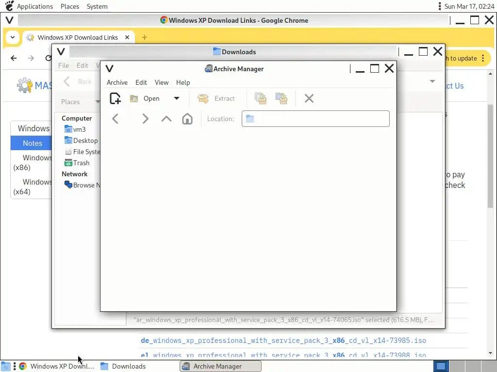This screenshot has width=497, height=372.
Task: Go forward in Chrome
Action: tap(31, 58)
